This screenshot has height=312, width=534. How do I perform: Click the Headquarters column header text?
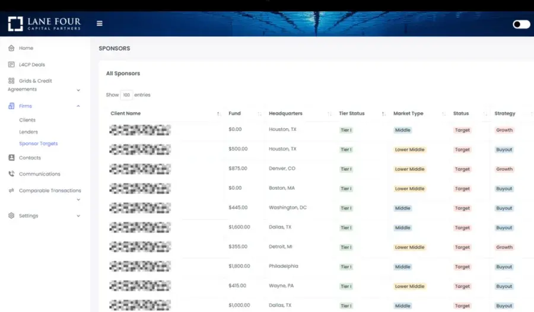285,113
